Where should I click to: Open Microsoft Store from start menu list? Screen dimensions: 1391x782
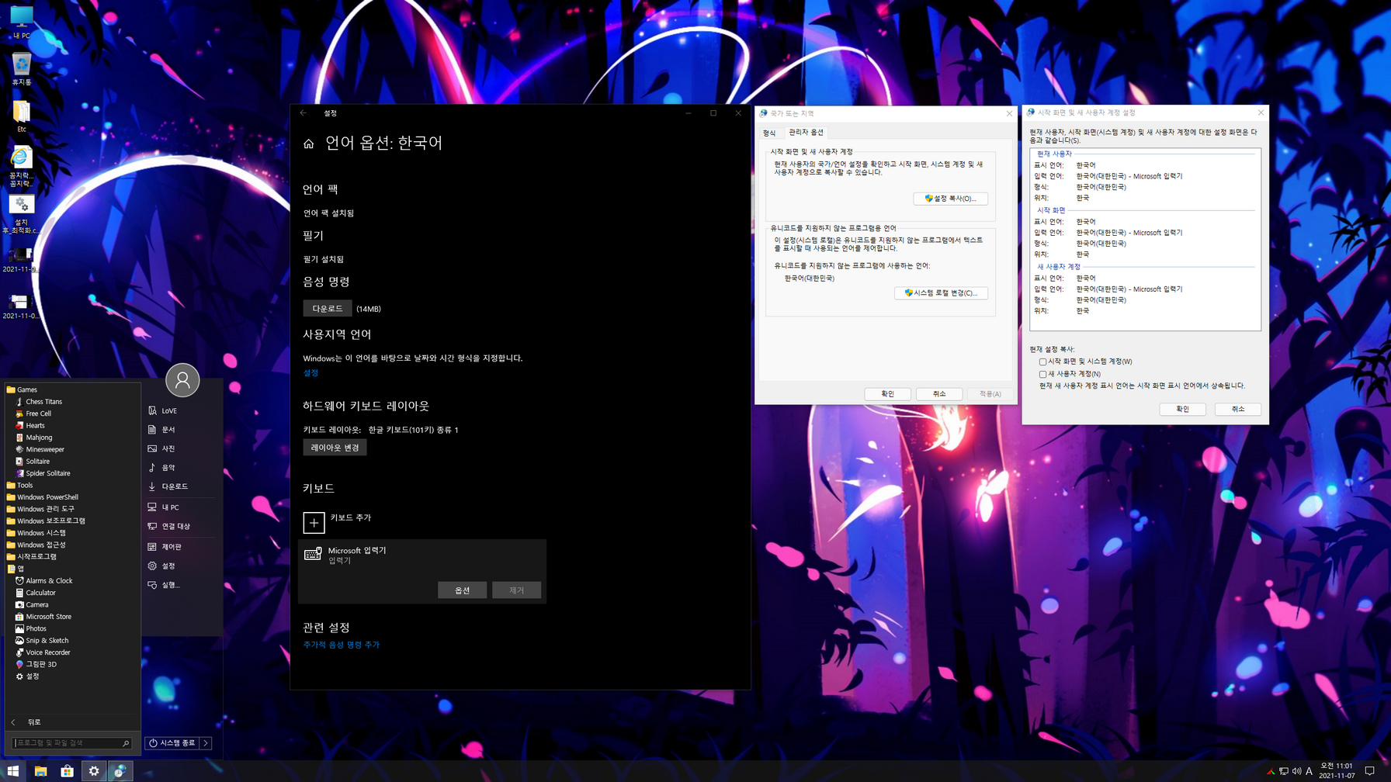(x=48, y=617)
